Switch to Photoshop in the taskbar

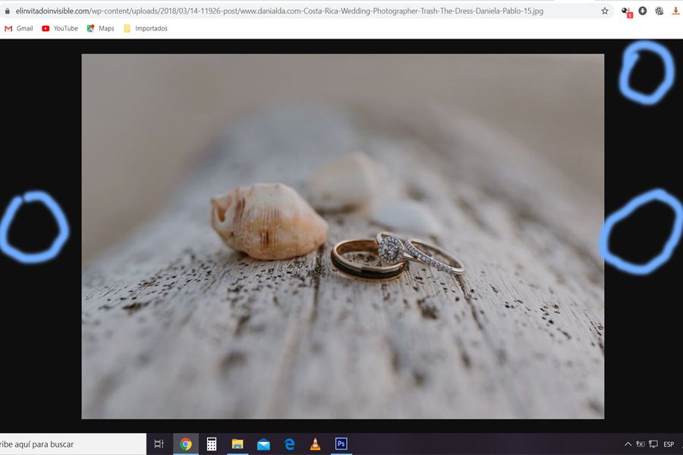(x=341, y=444)
